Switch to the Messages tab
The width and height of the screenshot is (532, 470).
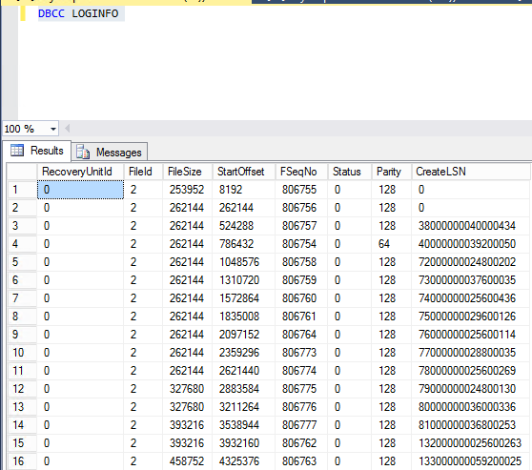110,152
